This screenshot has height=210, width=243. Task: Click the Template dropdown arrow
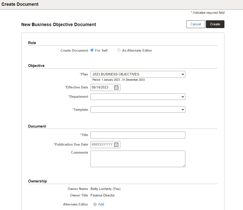tap(183, 110)
